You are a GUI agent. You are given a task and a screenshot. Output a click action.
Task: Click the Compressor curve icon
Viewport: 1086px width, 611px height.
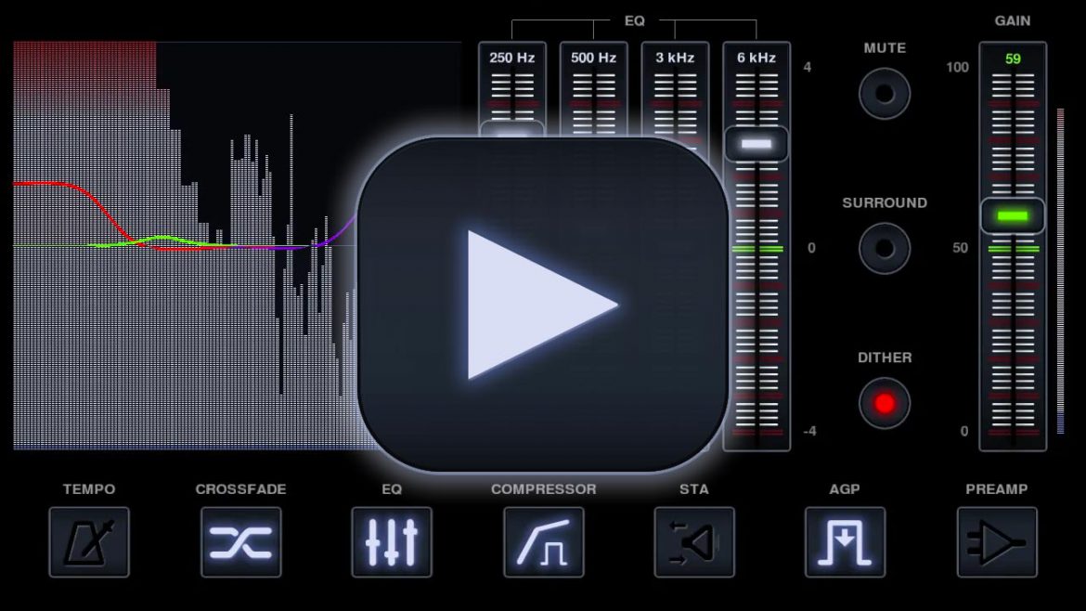pos(543,542)
